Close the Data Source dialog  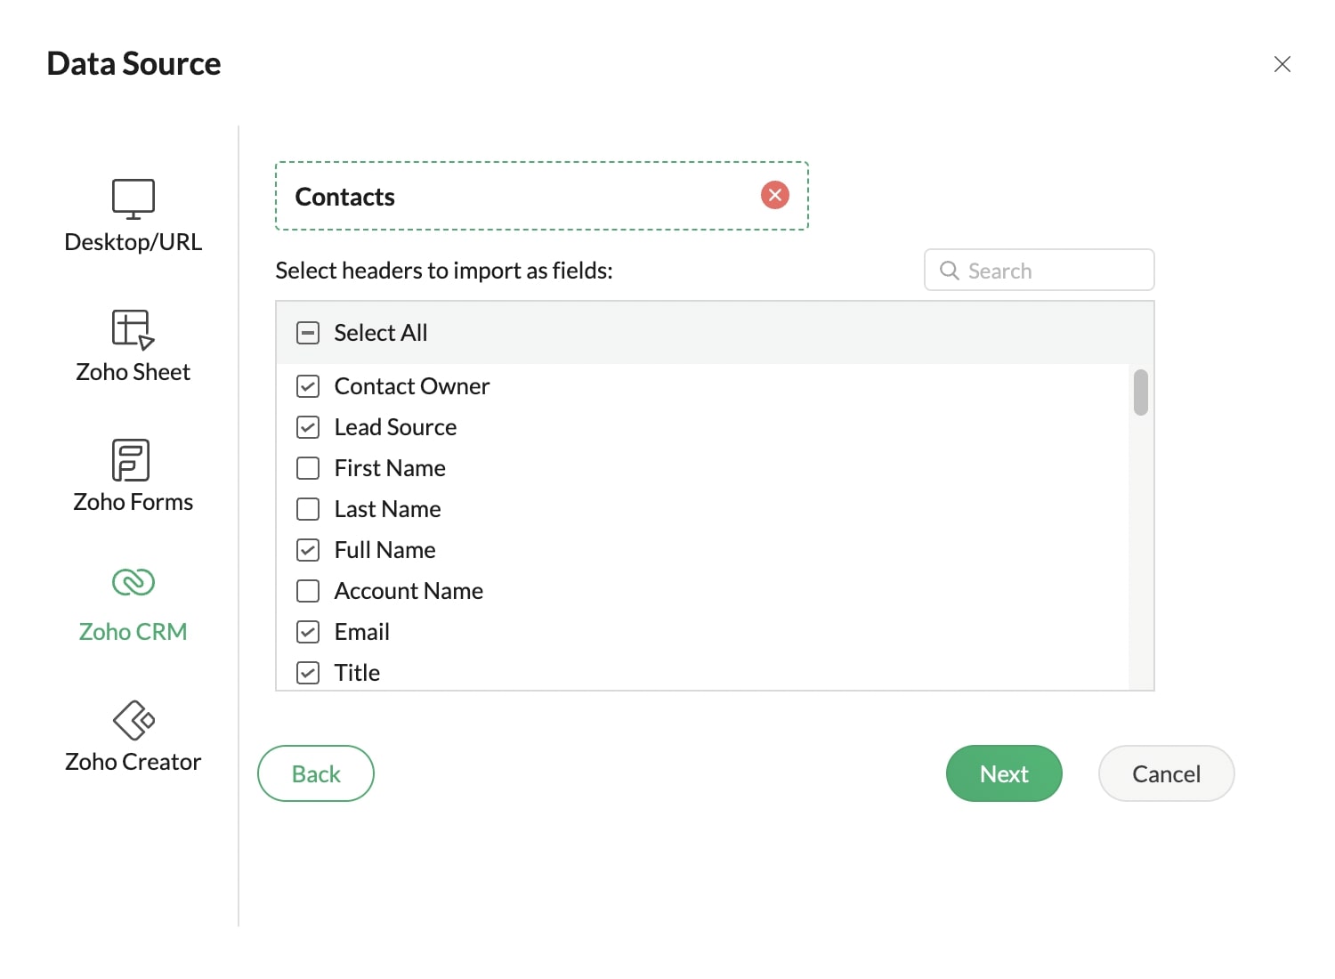pyautogui.click(x=1282, y=63)
